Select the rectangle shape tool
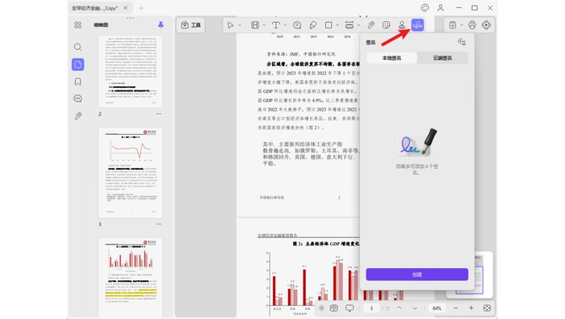This screenshot has height=319, width=565. 329,25
